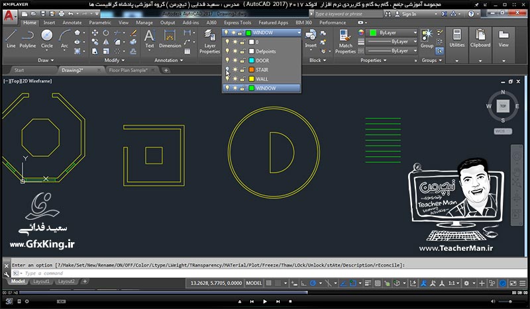The height and width of the screenshot is (309, 530).
Task: Click the Erase tool icon
Action: pos(133,33)
